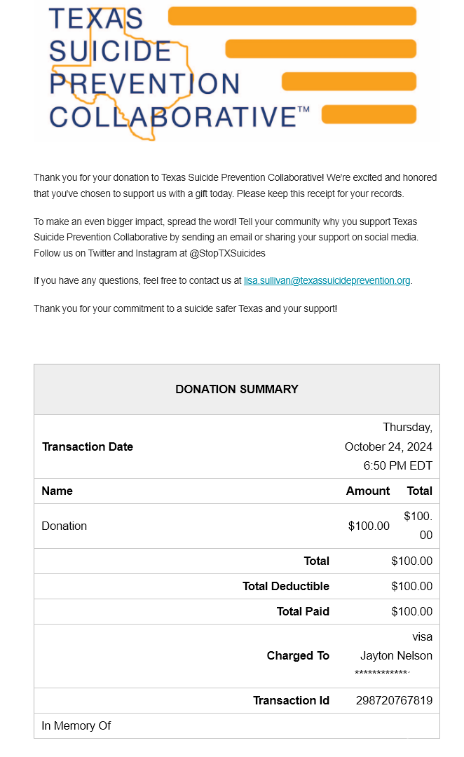The height and width of the screenshot is (757, 464).
Task: Select the Total Deductible label
Action: (x=286, y=586)
